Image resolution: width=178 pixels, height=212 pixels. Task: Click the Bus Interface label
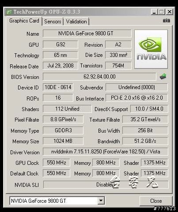(90, 99)
